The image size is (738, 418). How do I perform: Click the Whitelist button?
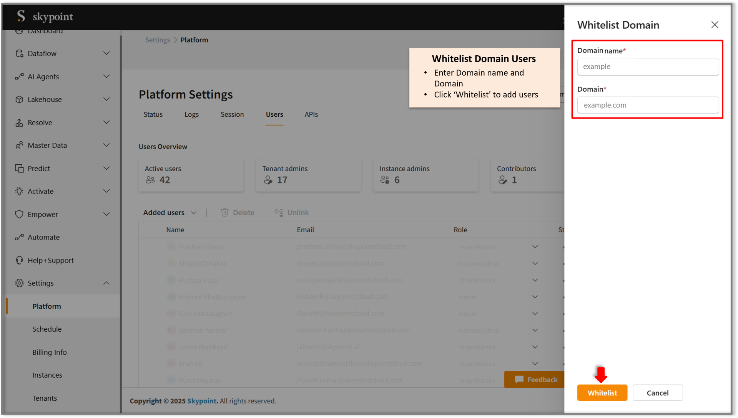602,393
